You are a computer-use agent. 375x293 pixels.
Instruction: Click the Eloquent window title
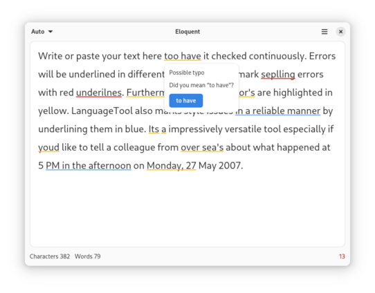187,32
